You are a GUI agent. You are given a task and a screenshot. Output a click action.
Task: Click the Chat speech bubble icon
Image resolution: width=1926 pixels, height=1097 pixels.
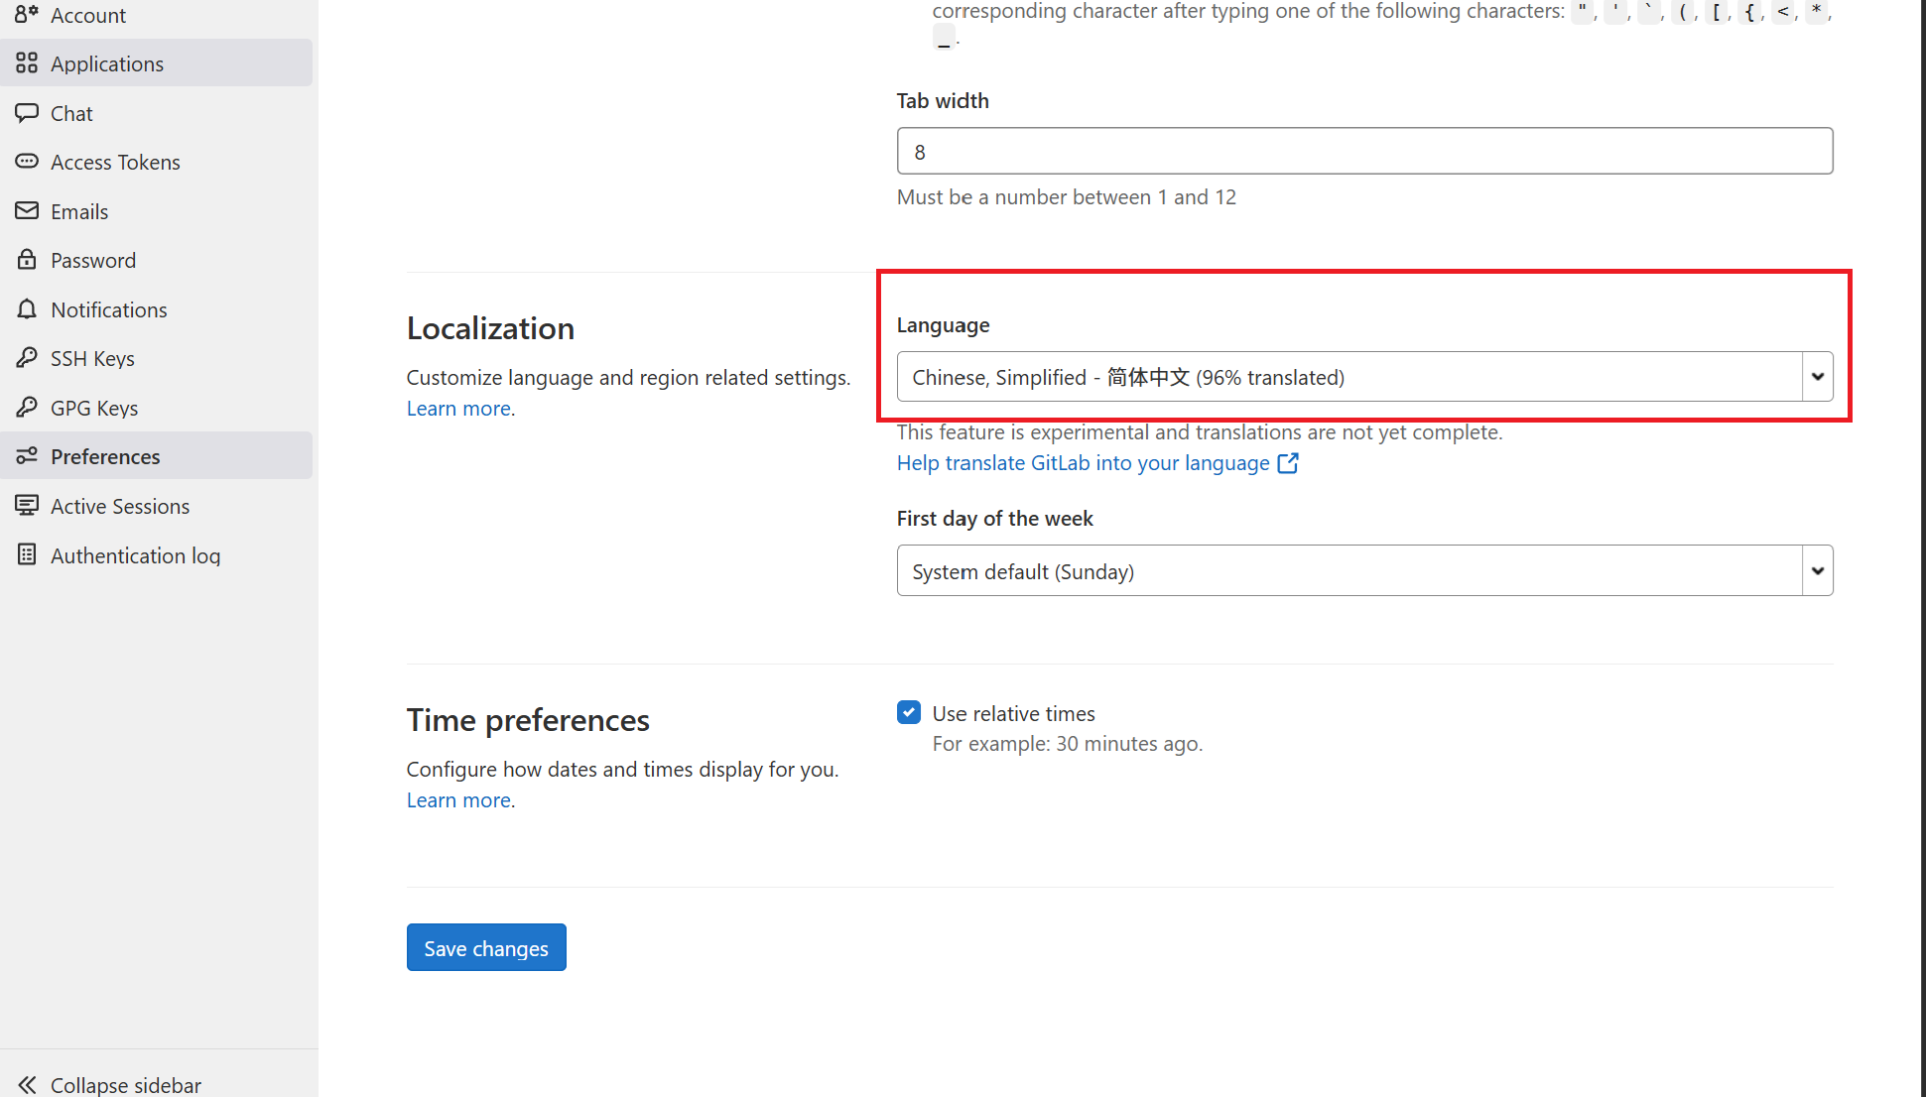coord(27,113)
